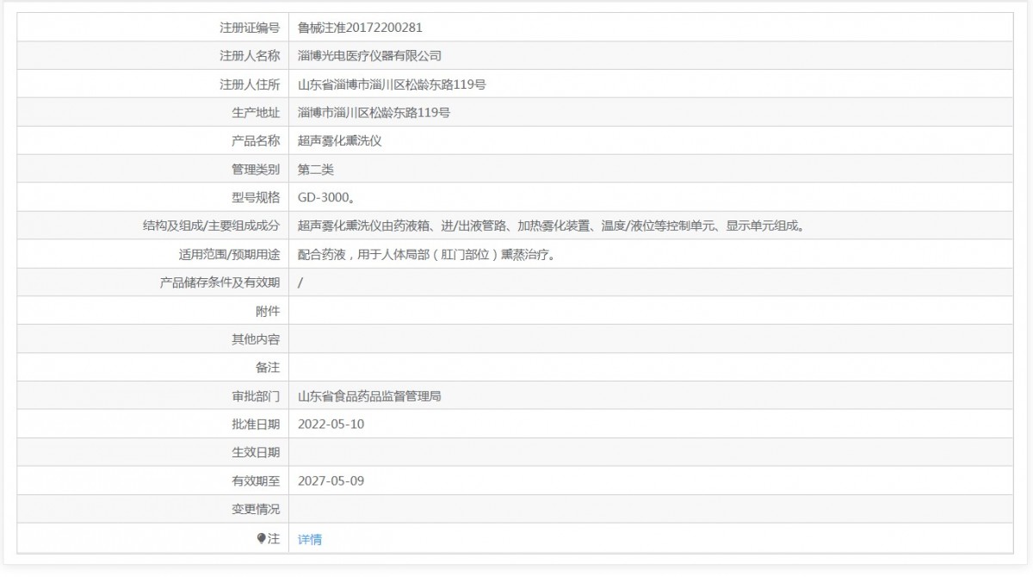
Task: Select the slash value in storage conditions row
Action: [x=300, y=282]
